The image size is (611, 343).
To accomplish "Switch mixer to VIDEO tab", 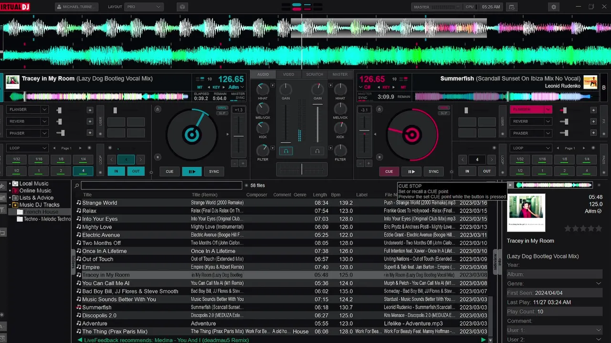I will point(288,74).
